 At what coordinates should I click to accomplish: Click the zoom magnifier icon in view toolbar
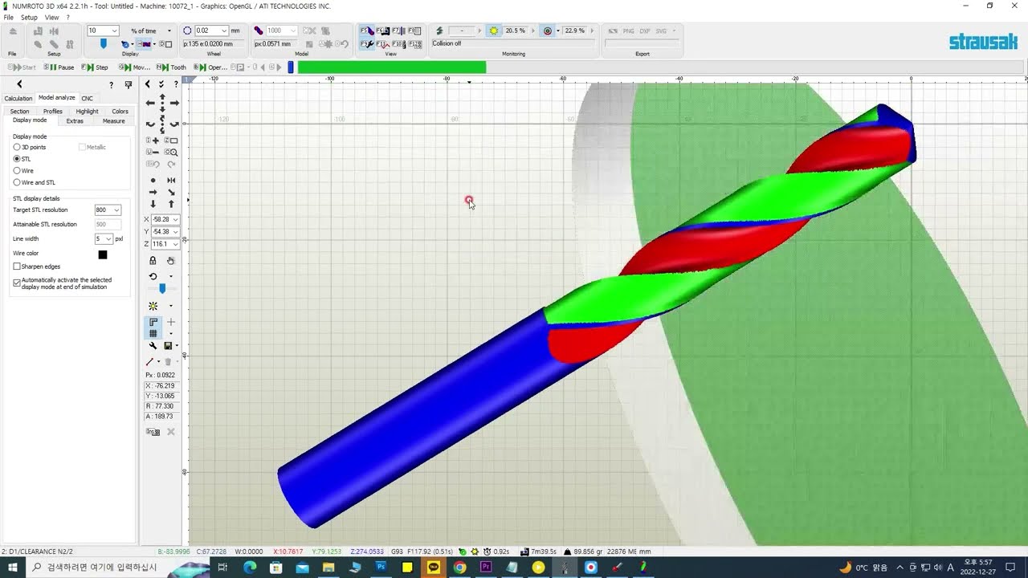[171, 152]
